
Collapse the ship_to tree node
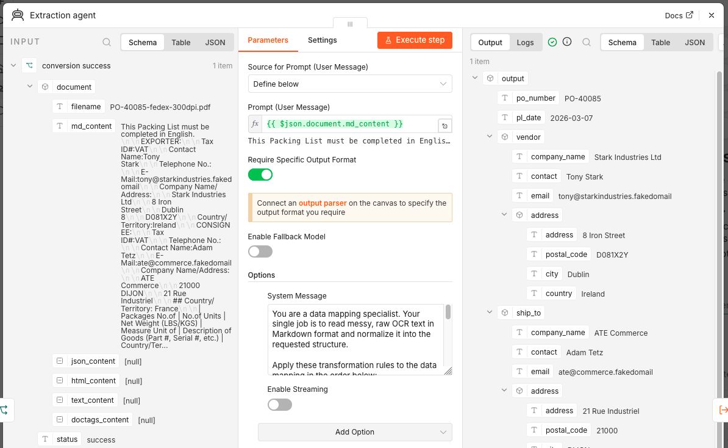point(490,313)
